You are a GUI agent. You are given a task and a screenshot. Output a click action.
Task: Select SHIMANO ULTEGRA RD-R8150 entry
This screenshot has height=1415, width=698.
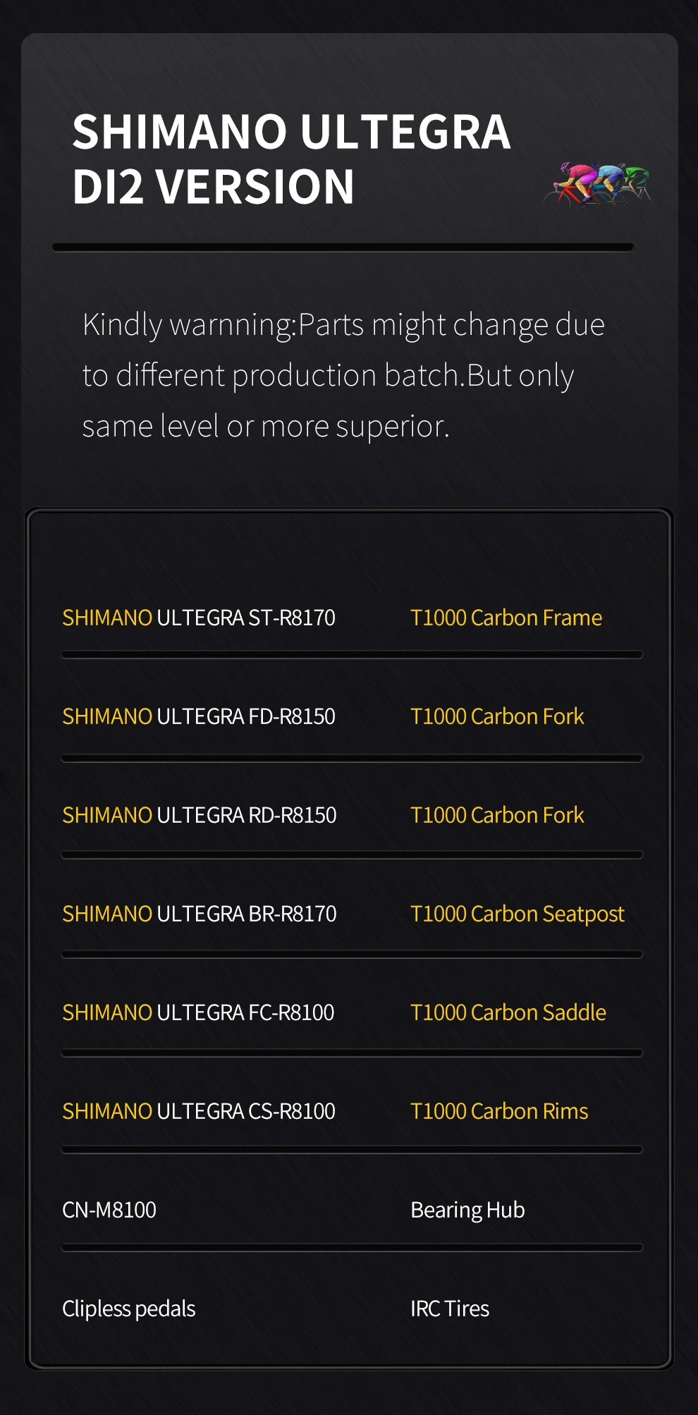click(200, 815)
